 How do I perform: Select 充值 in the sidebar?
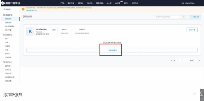pos(7,42)
